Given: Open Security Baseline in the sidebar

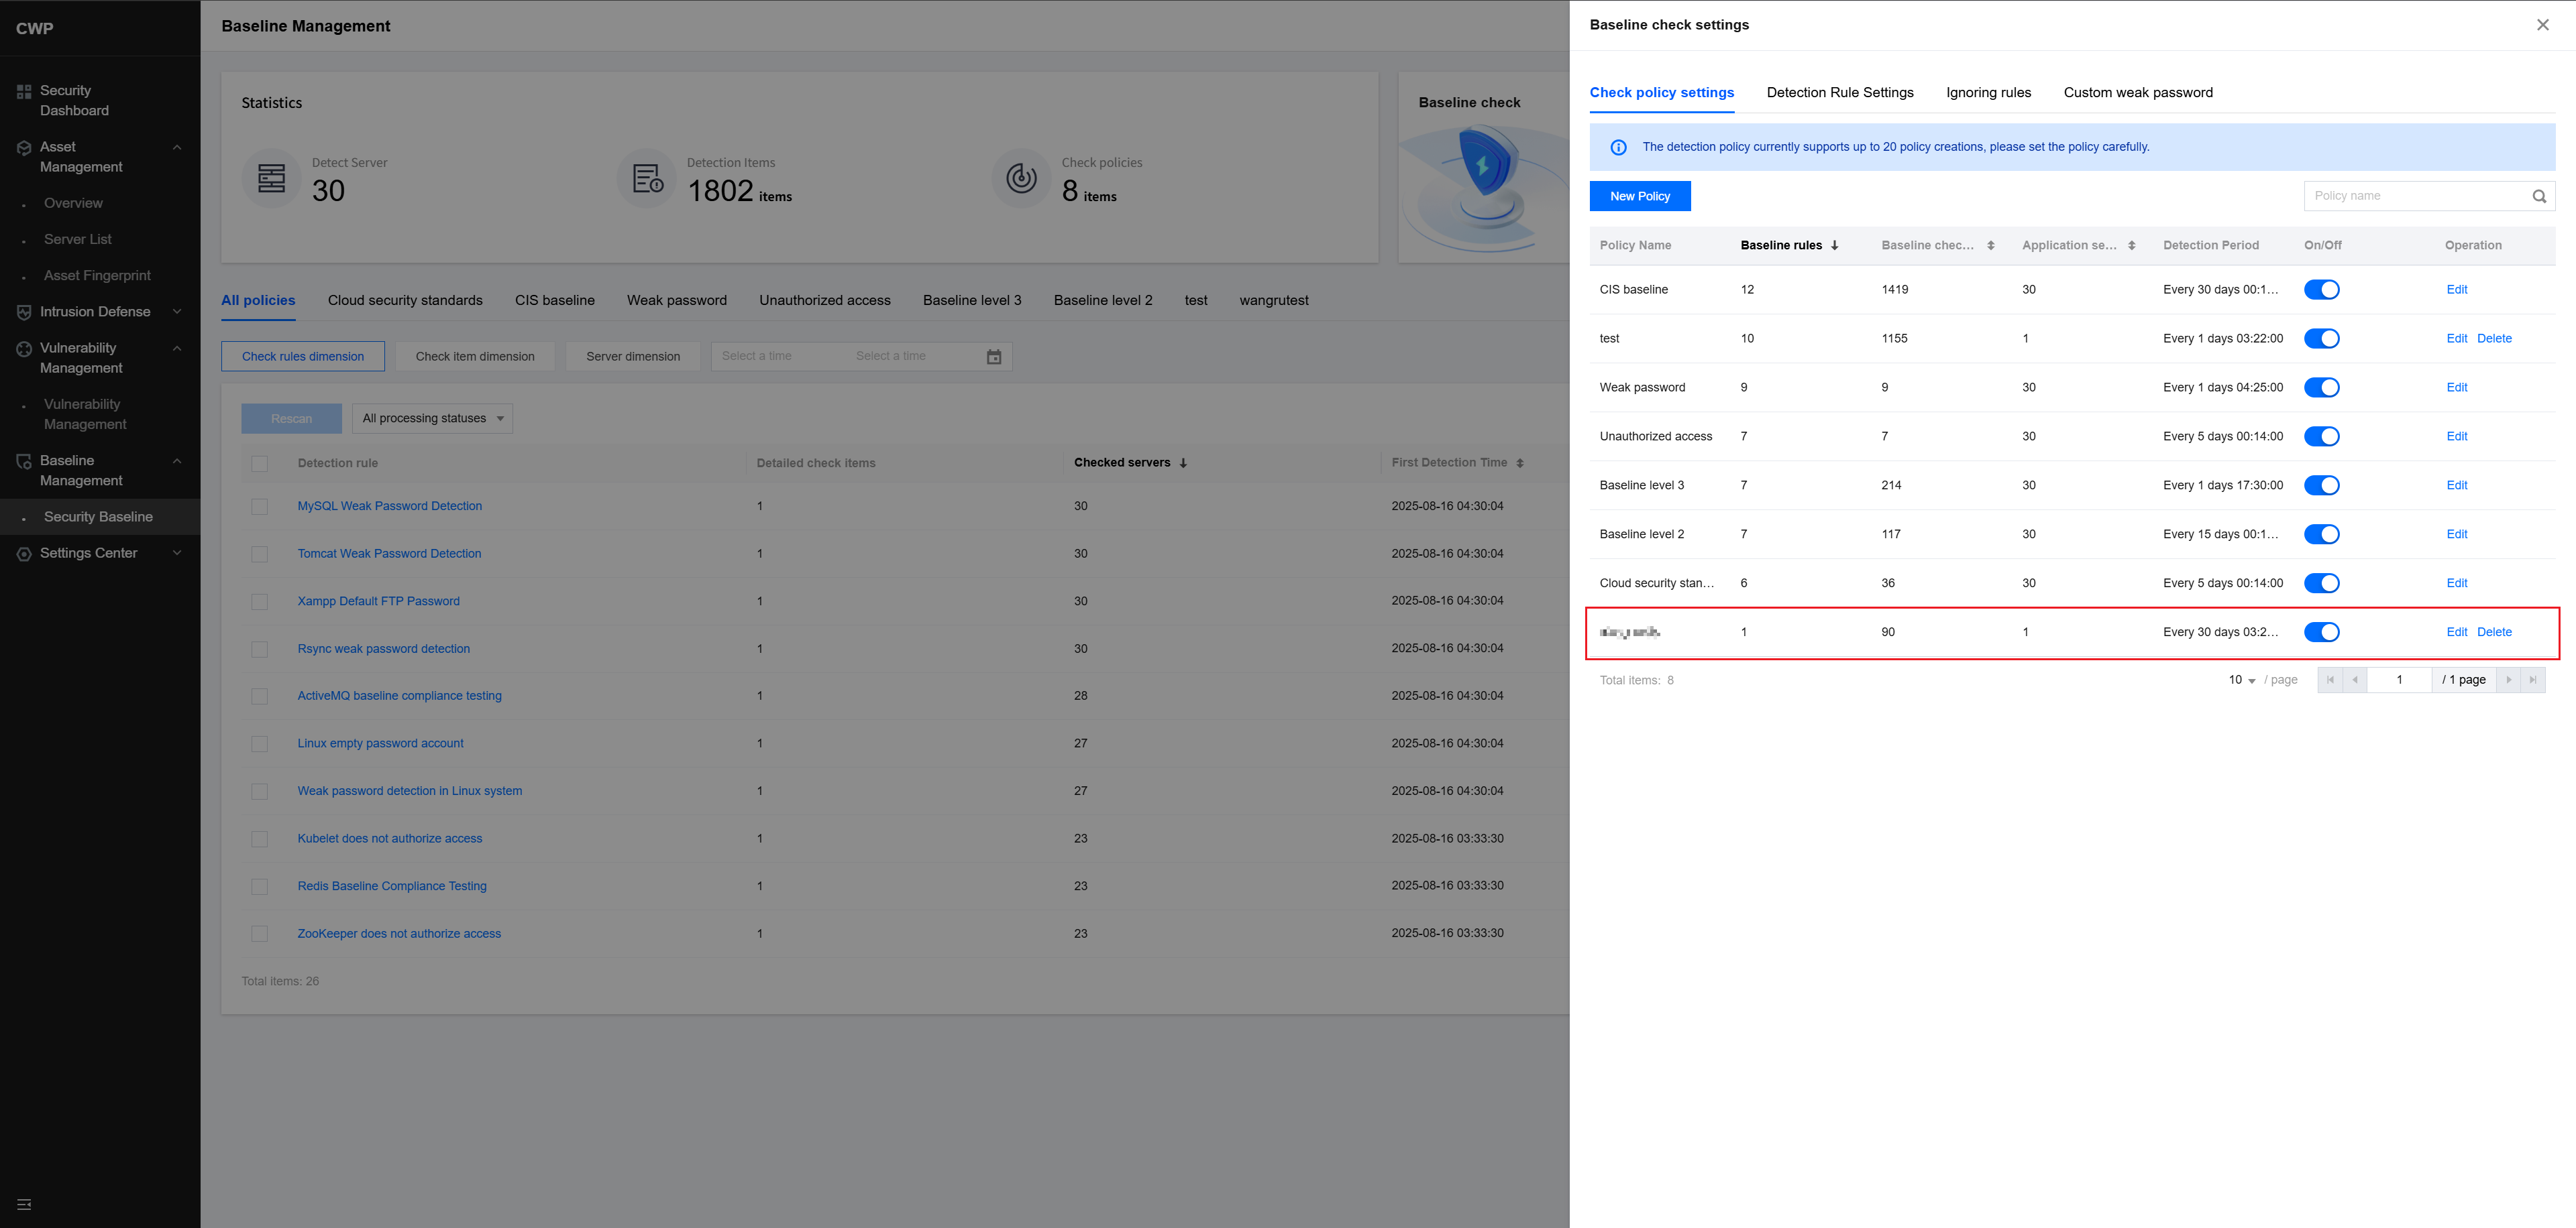Looking at the screenshot, I should (98, 517).
